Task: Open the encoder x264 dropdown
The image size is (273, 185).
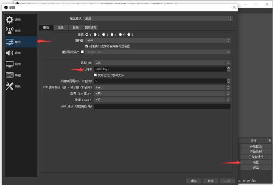Action: tap(158, 40)
